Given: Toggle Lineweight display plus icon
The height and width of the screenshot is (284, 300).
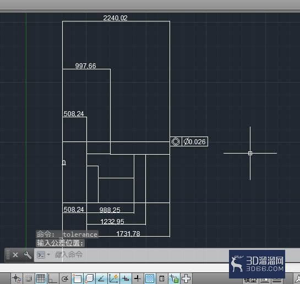Looking at the screenshot, I should (x=138, y=278).
